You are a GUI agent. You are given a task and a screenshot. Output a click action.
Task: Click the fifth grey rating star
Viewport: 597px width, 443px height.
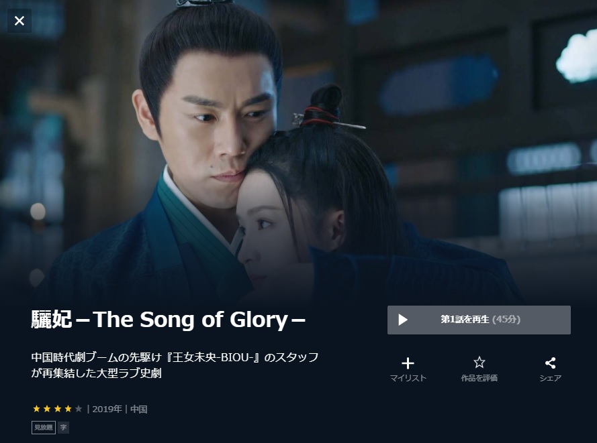(79, 409)
